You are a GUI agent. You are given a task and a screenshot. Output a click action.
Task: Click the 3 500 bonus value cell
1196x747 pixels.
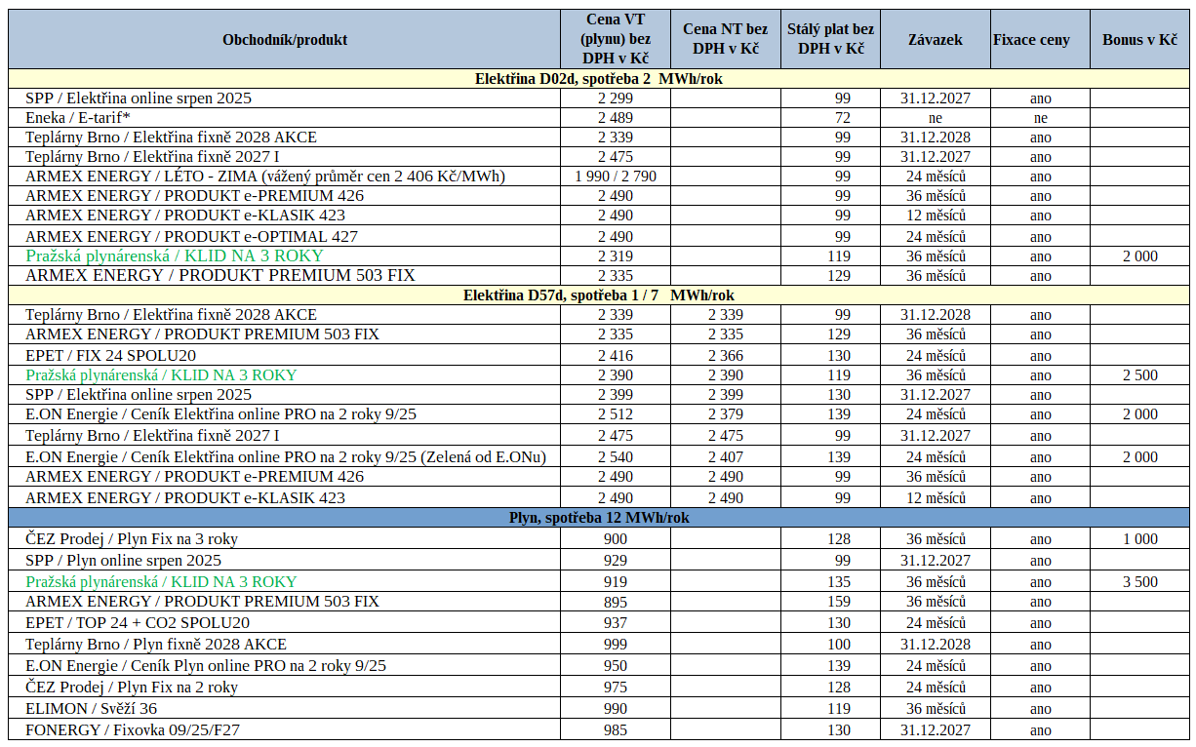[x=1138, y=582]
